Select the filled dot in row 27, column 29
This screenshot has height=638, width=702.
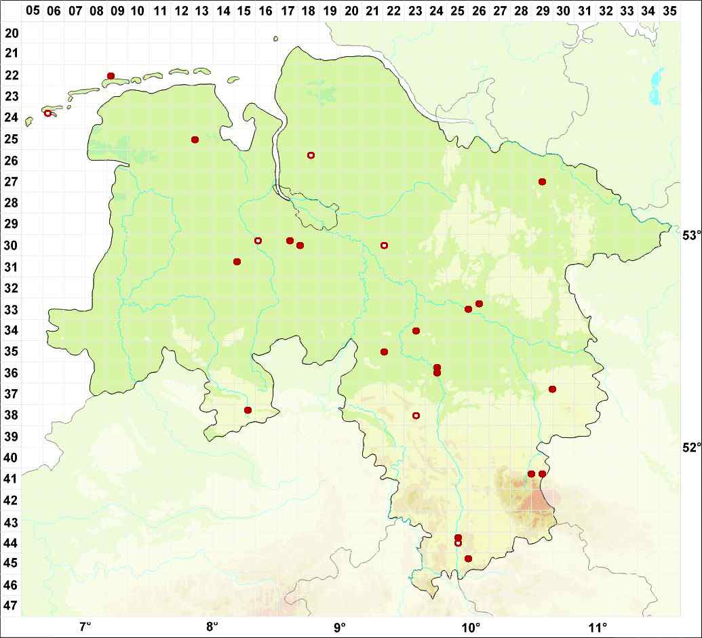click(x=542, y=182)
